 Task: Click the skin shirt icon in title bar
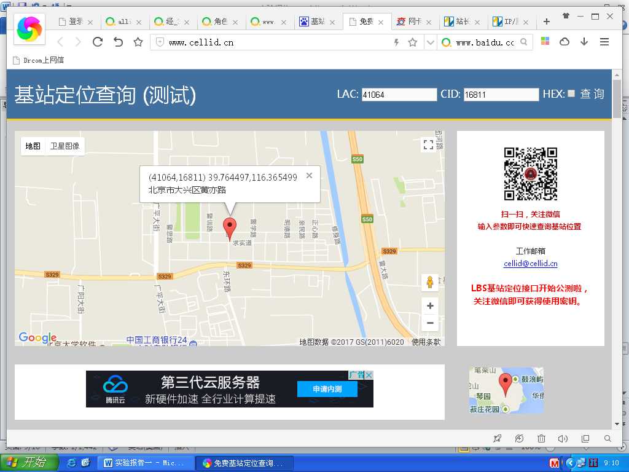point(566,16)
